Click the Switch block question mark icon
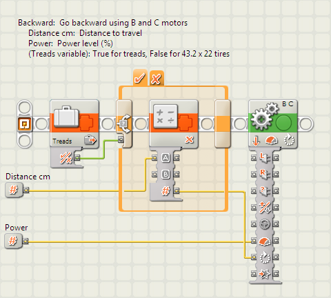331x298 pixels. tap(123, 123)
